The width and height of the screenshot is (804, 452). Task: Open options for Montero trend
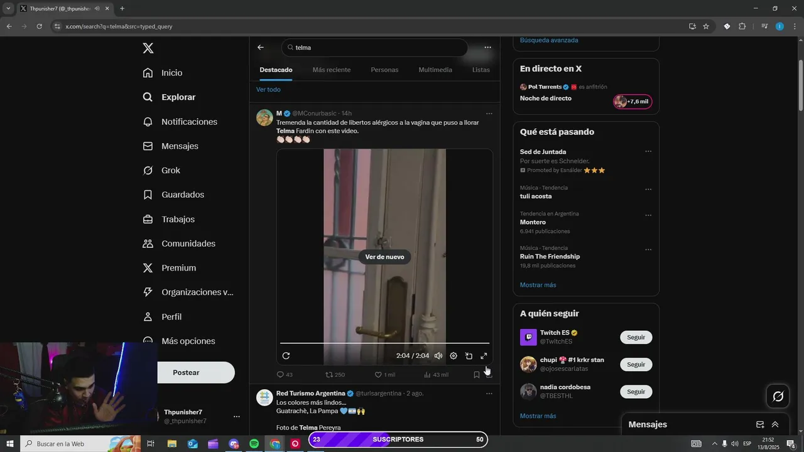point(648,215)
